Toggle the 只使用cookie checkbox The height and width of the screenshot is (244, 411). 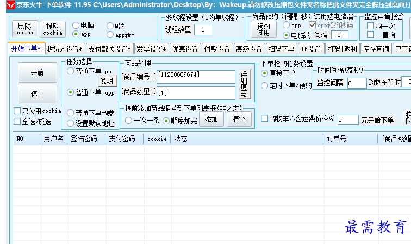17,111
